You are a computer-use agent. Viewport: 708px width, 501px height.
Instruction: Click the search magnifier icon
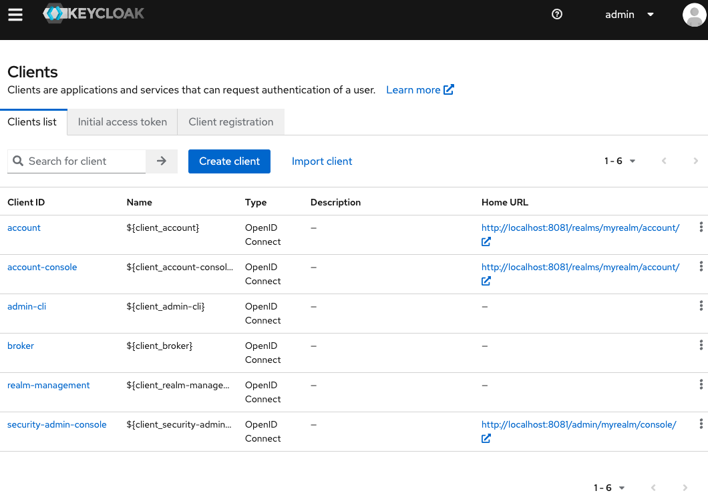(x=18, y=161)
